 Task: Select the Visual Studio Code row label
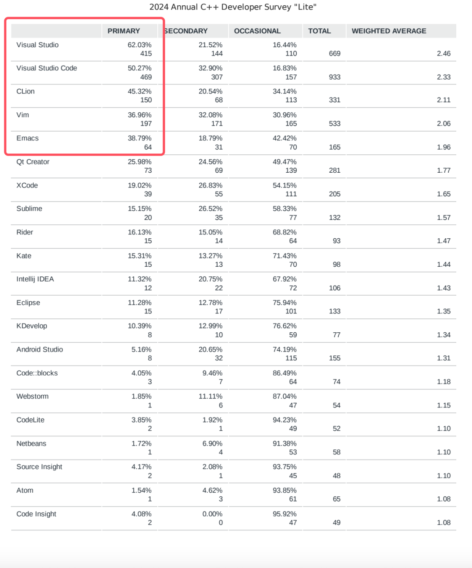[x=47, y=68]
